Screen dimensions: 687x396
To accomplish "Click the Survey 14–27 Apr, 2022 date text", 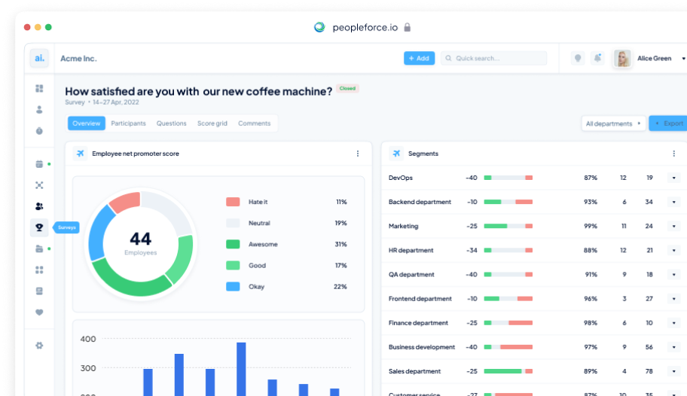I will click(102, 102).
